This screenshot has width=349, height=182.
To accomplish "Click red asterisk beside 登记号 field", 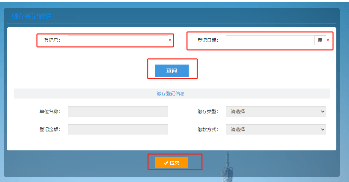I will pos(170,41).
